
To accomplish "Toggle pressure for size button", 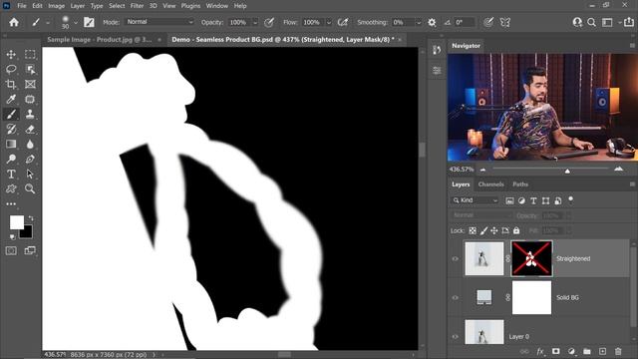I will click(x=488, y=22).
